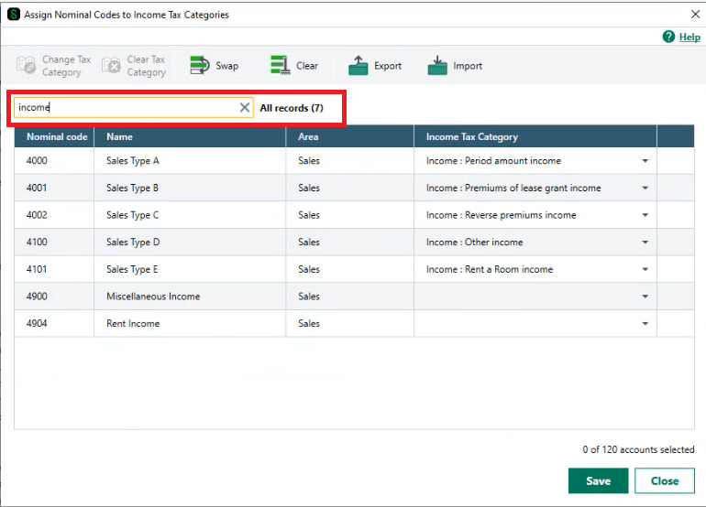Sort by the Nominal code column header
Screen dimensions: 706x507
[x=54, y=136]
